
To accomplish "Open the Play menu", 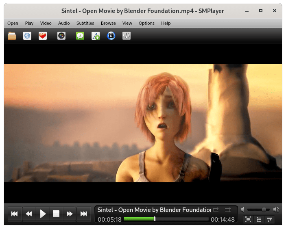I will click(29, 23).
